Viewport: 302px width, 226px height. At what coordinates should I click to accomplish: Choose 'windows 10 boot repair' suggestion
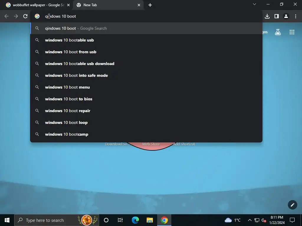pos(146,111)
